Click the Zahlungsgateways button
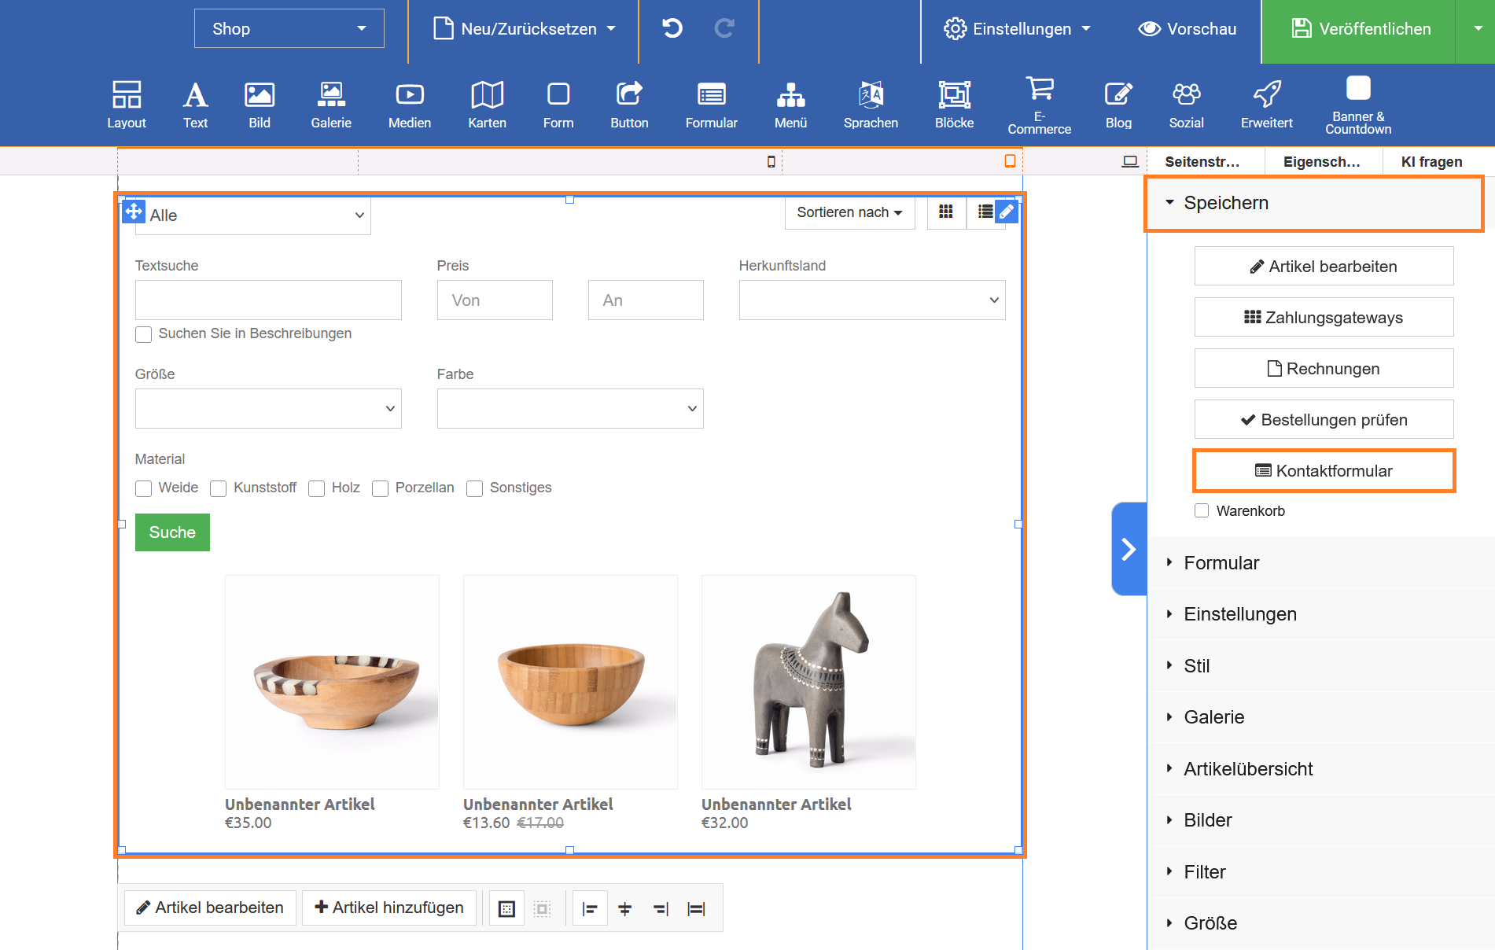 click(1324, 318)
